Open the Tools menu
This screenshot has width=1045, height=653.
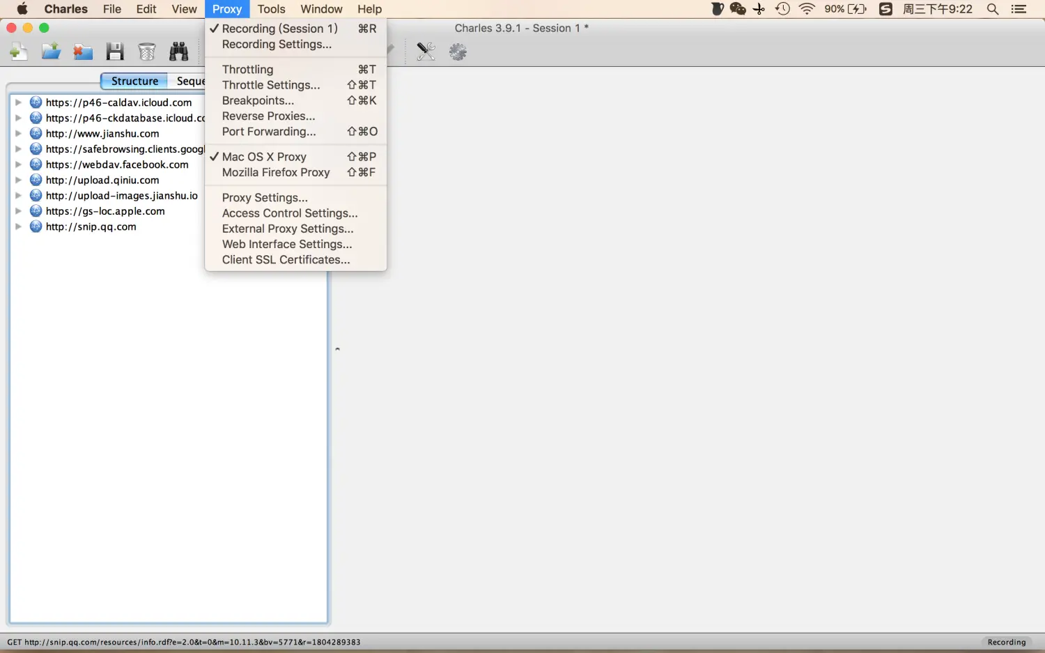(271, 9)
